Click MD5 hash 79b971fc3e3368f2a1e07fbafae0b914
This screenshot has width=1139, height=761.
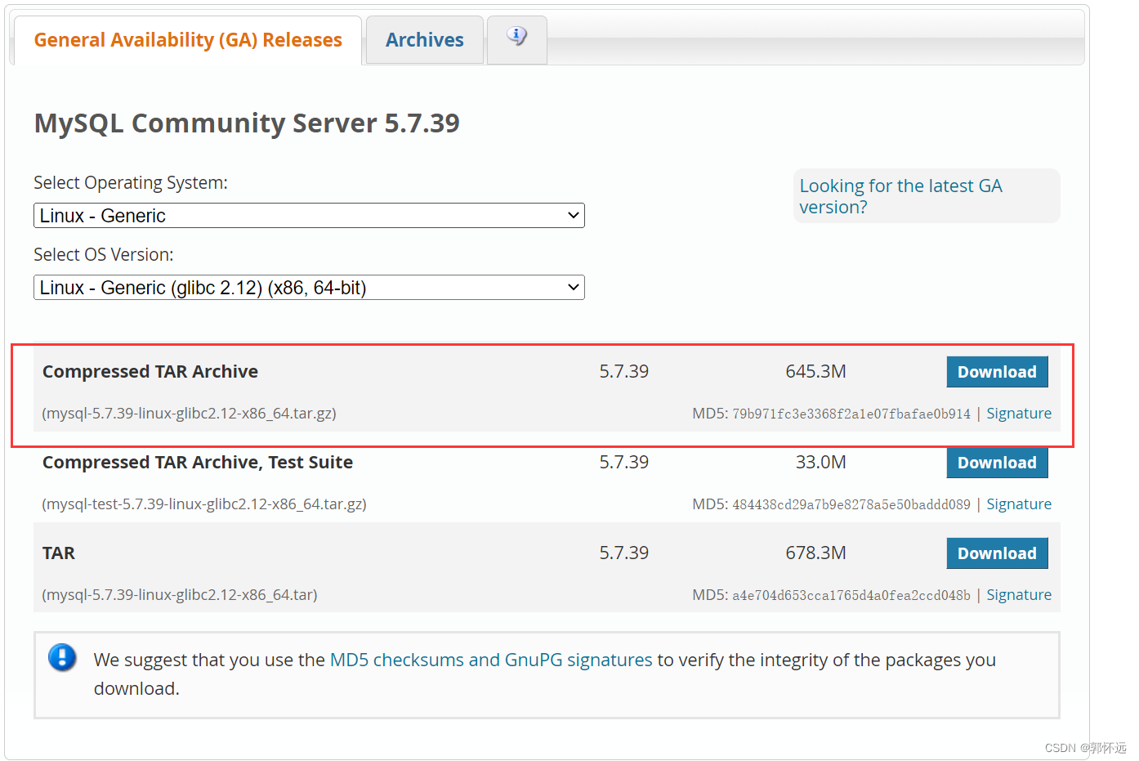click(851, 414)
